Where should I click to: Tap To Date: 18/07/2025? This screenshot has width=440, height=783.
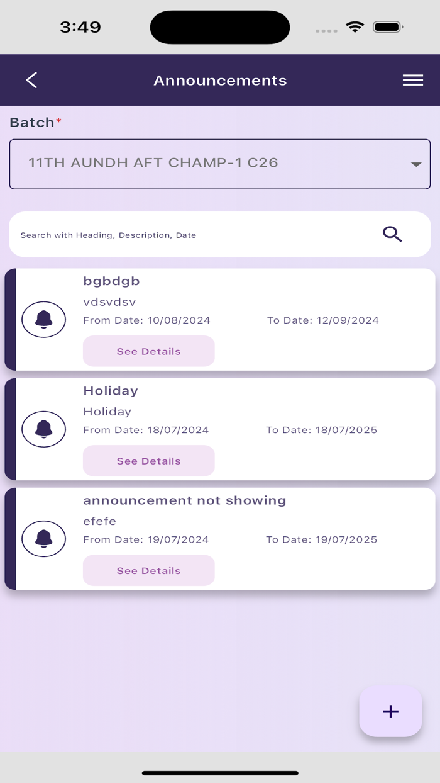[x=322, y=430]
